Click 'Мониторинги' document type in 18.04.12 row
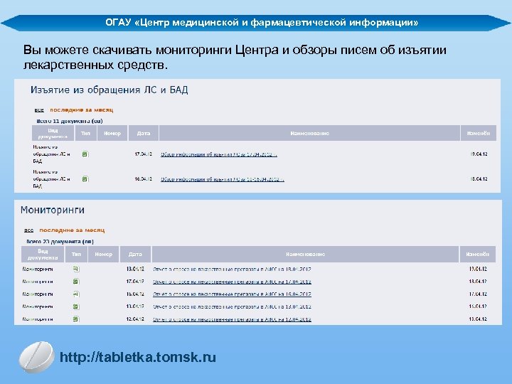This screenshot has width=512, height=384. point(38,269)
